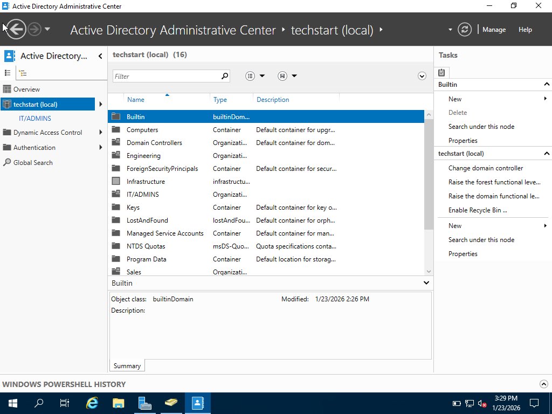Open the Manage menu
The width and height of the screenshot is (552, 414).
click(494, 30)
